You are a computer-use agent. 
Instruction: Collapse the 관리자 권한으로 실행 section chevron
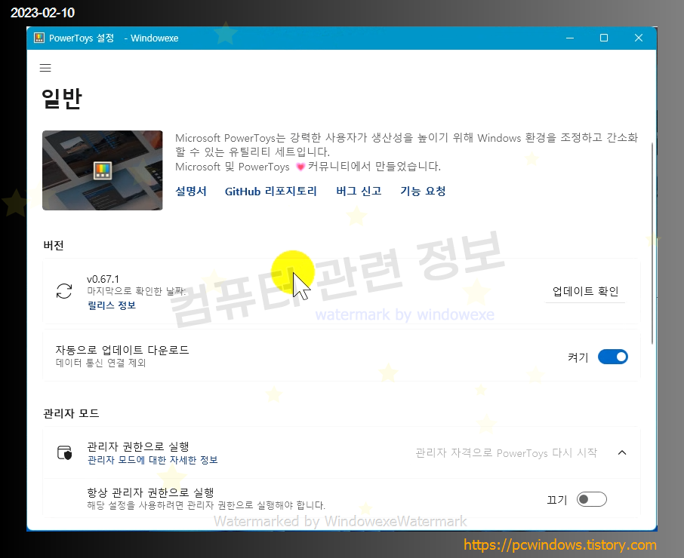623,452
